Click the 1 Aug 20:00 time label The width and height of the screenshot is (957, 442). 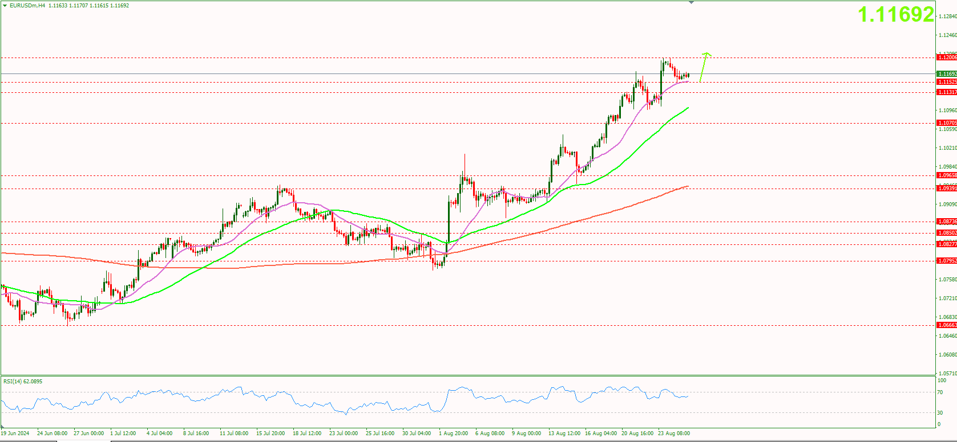coord(453,433)
